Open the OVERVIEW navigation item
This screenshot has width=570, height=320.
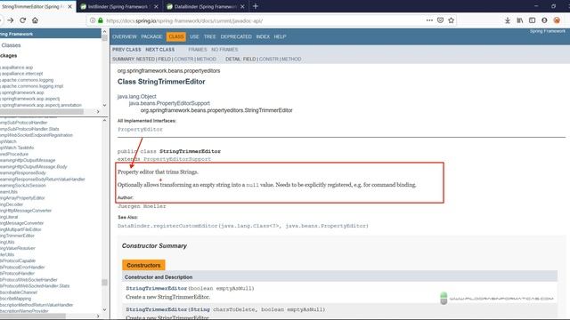(125, 36)
